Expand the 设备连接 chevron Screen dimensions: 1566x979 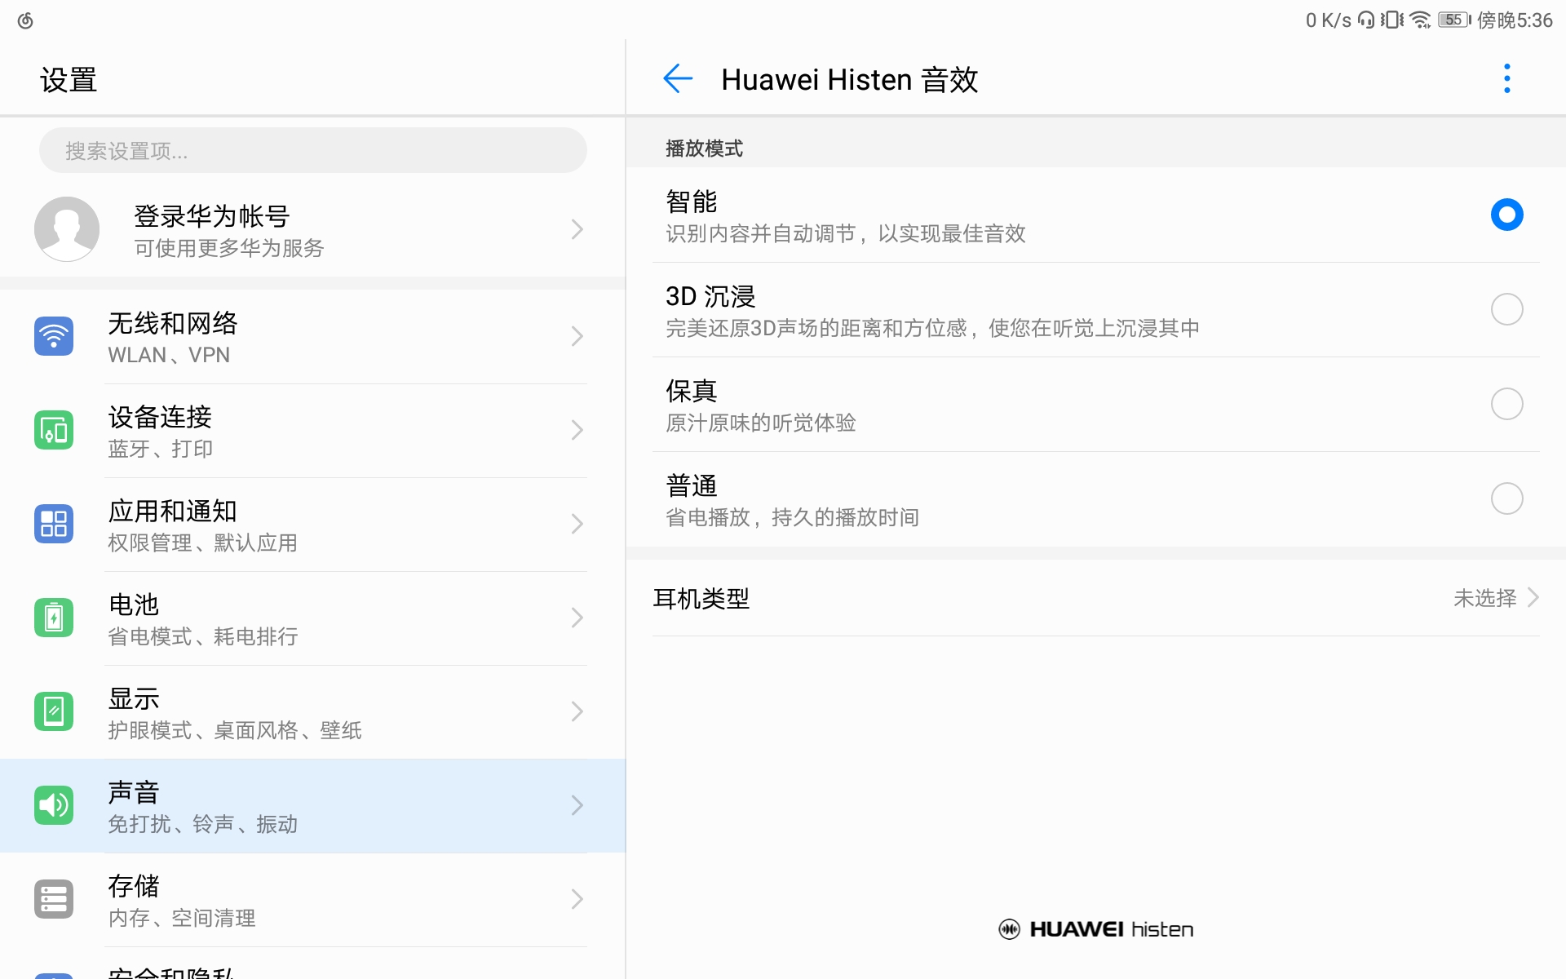[x=577, y=430]
